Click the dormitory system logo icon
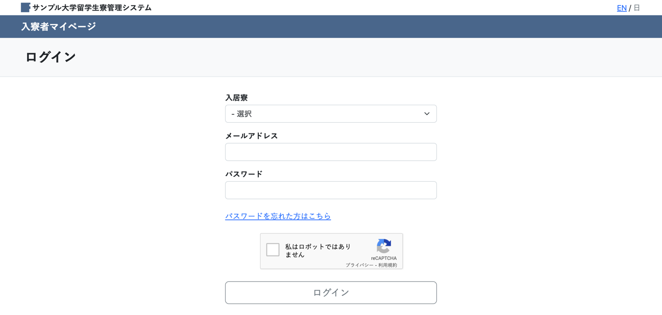The image size is (662, 315). 26,8
